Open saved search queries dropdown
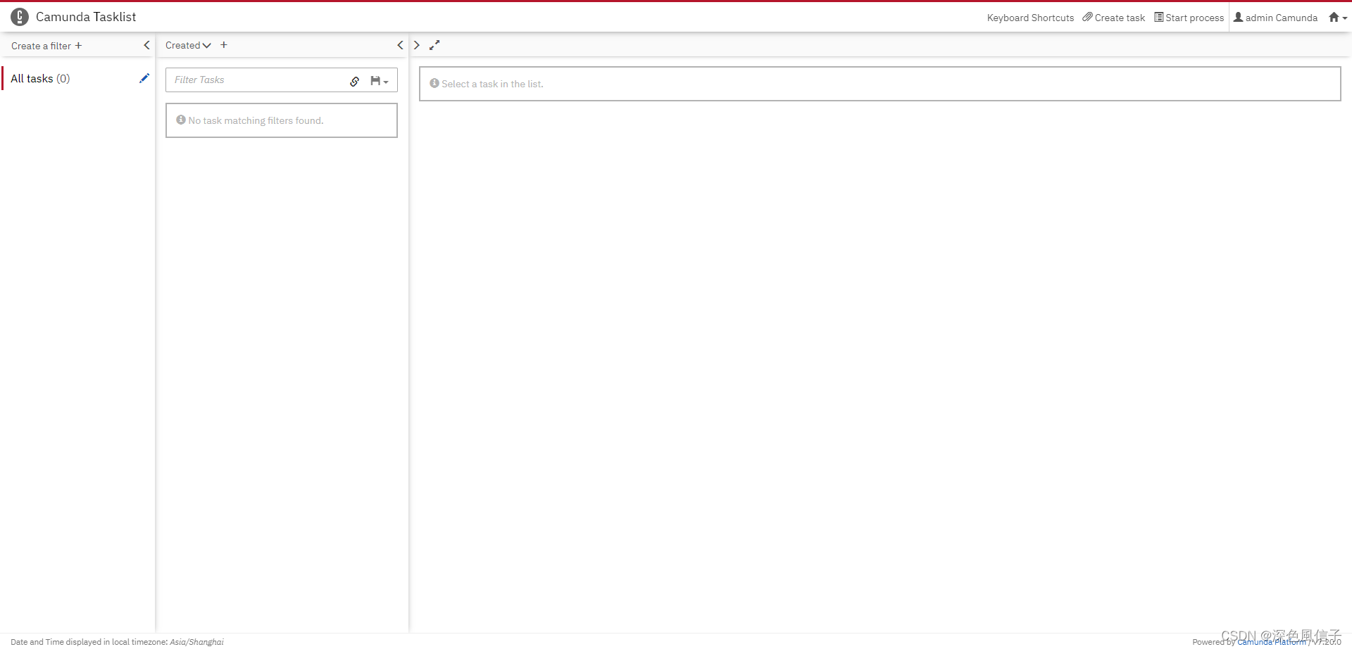 [x=380, y=81]
